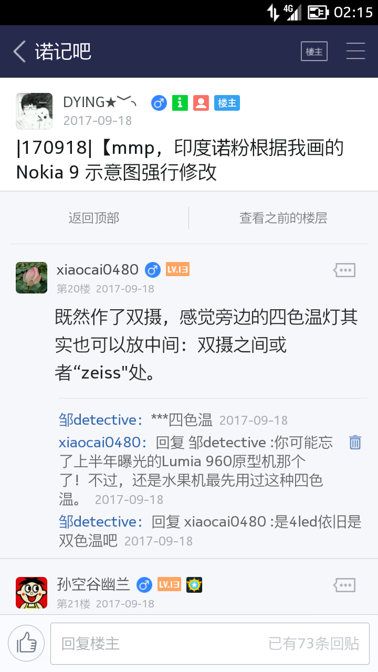Viewport: 378px width, 672px height.
Task: Toggle the 楼主 only filter
Action: (x=314, y=51)
